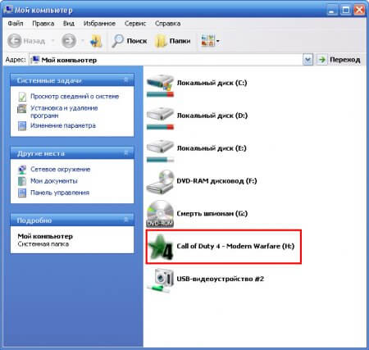Open the Сервис menu
The width and height of the screenshot is (369, 350).
(x=135, y=24)
